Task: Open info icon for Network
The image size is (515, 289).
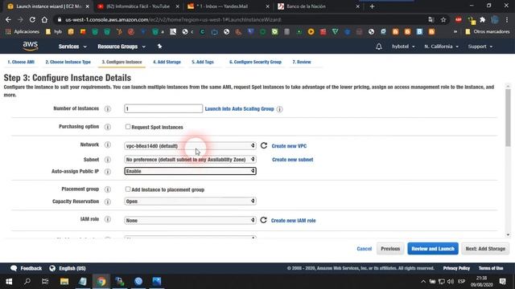Action: [107, 144]
